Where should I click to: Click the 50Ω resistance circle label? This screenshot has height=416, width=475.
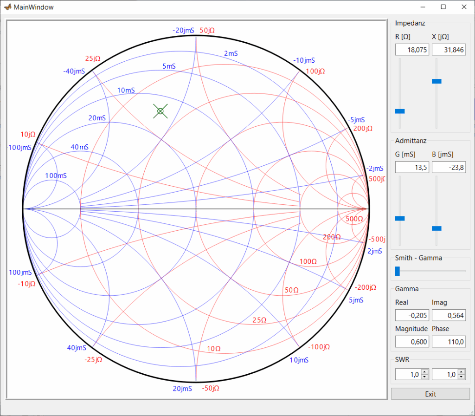[292, 290]
